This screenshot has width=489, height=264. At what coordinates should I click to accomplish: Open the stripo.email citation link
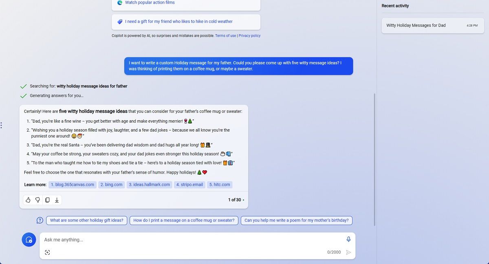[x=189, y=185]
